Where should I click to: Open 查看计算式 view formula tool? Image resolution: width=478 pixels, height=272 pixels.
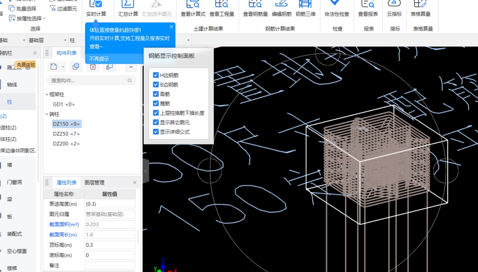[193, 9]
